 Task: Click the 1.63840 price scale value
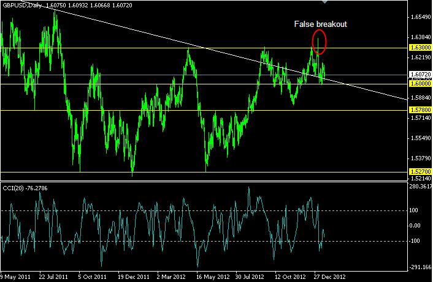pyautogui.click(x=421, y=37)
